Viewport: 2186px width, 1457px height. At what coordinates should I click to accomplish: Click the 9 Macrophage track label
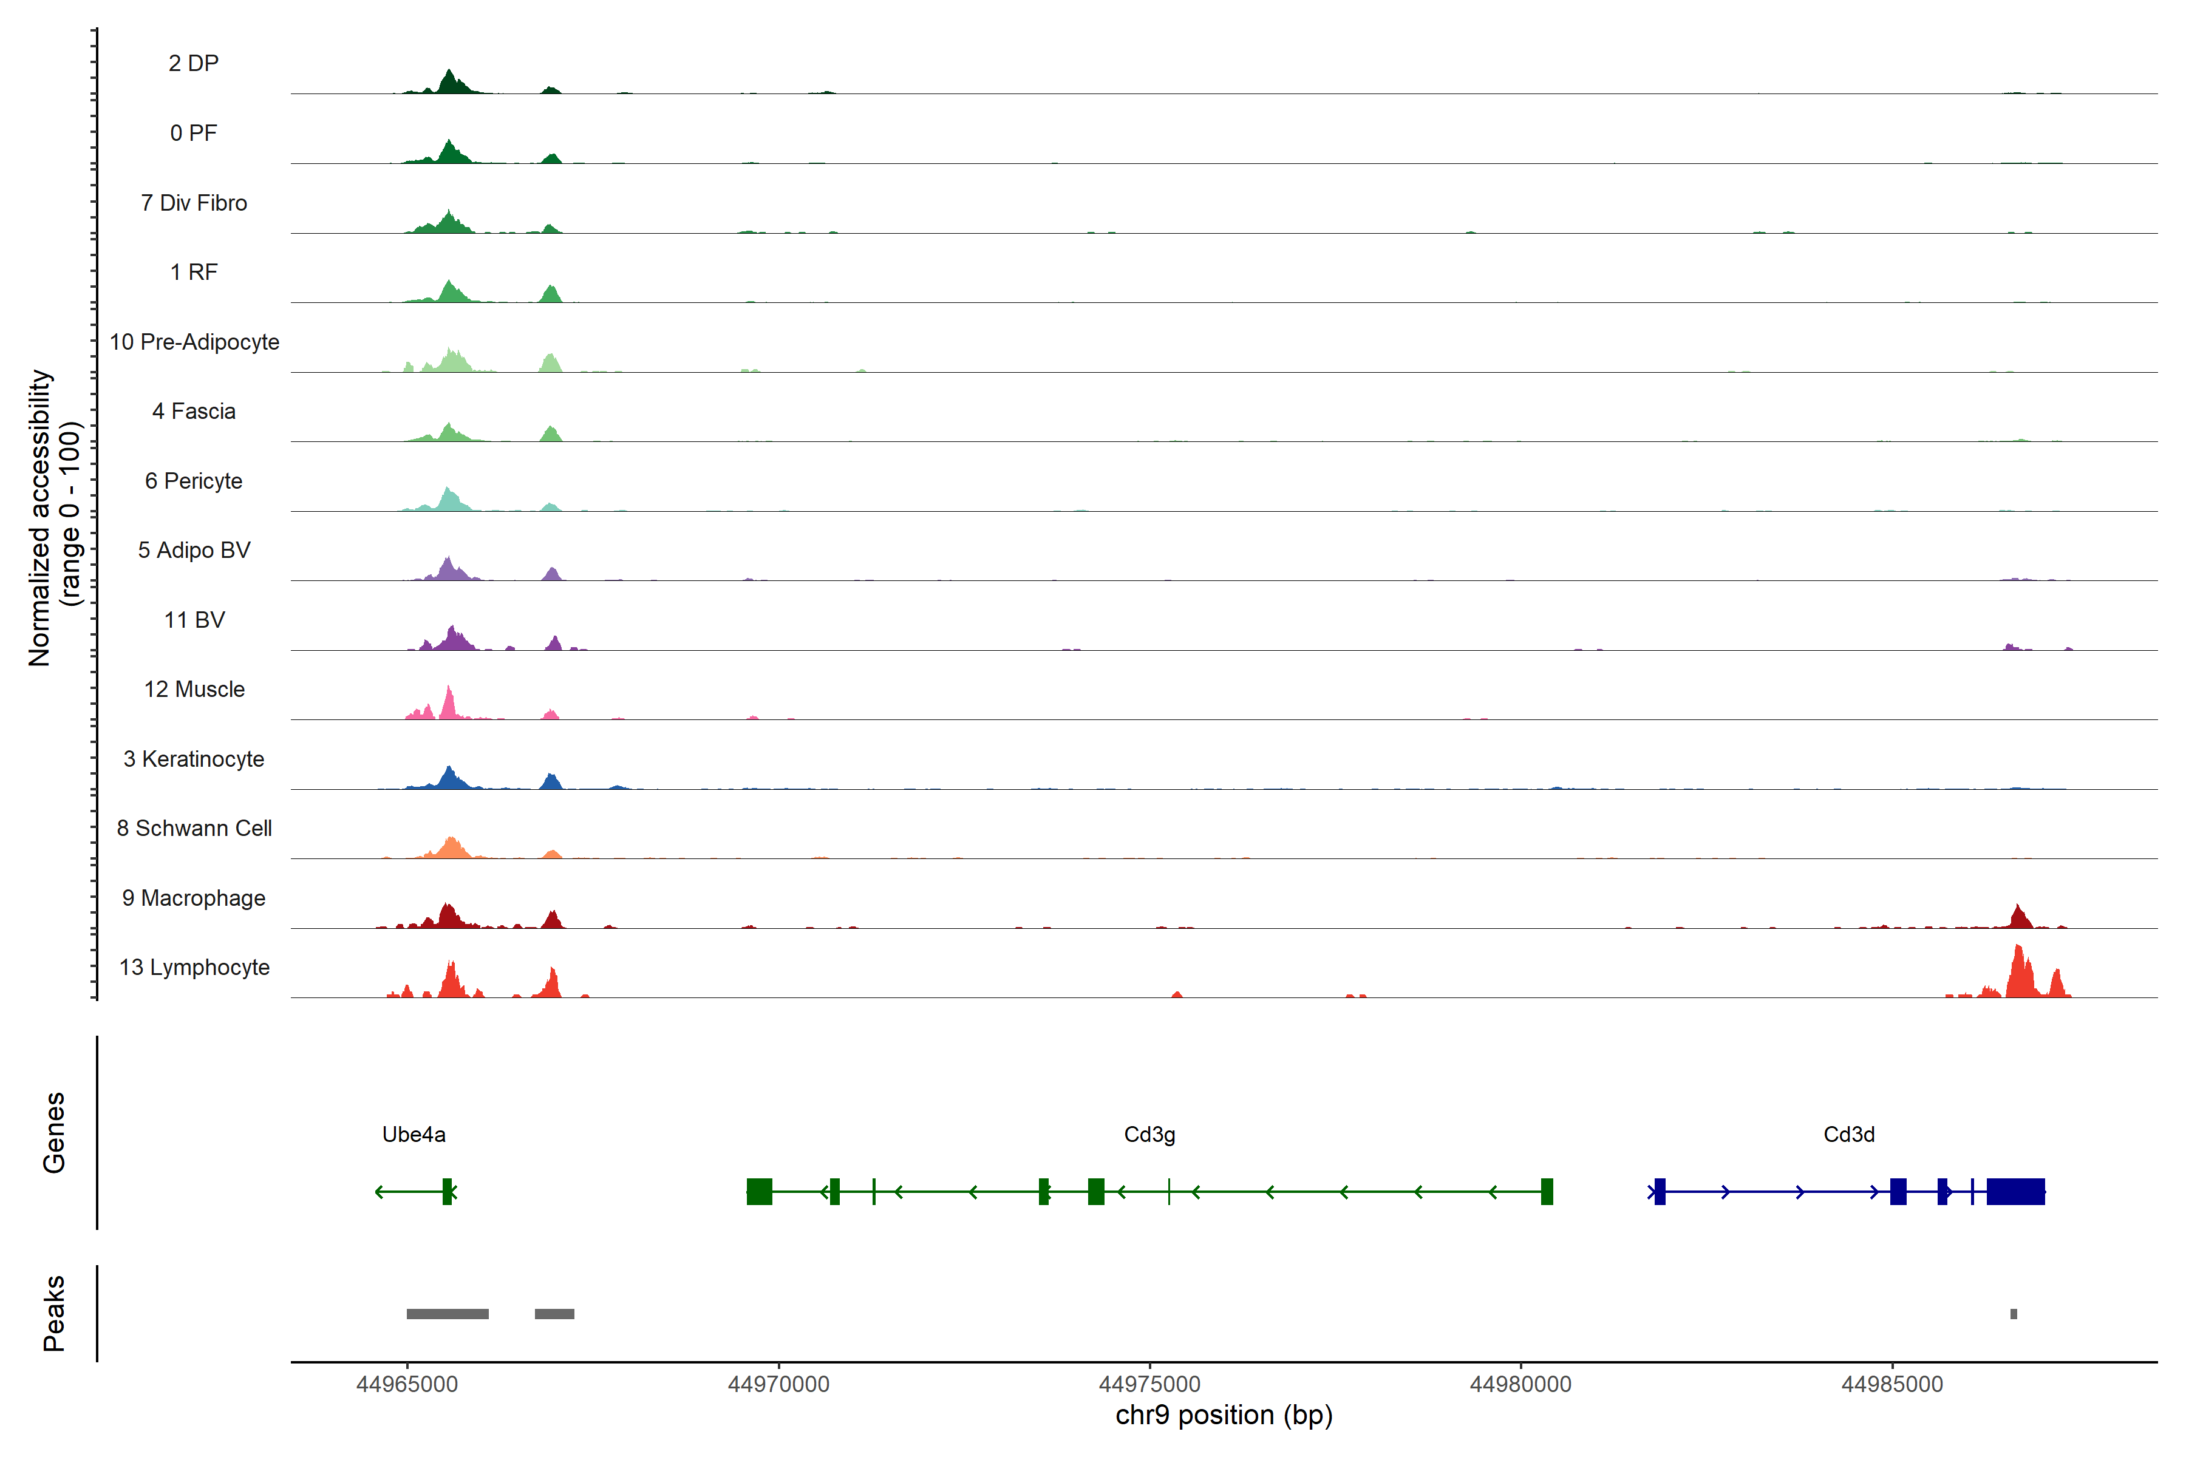tap(194, 898)
